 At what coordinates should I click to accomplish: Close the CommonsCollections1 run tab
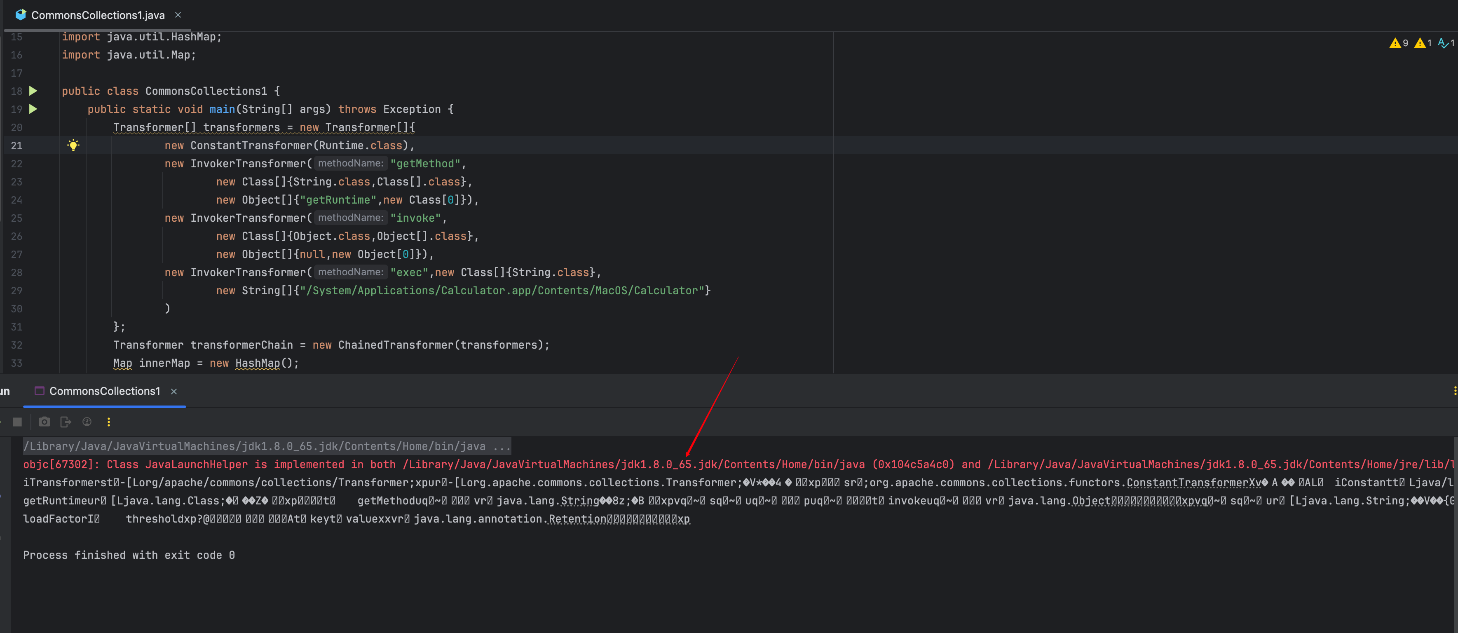[x=174, y=392]
